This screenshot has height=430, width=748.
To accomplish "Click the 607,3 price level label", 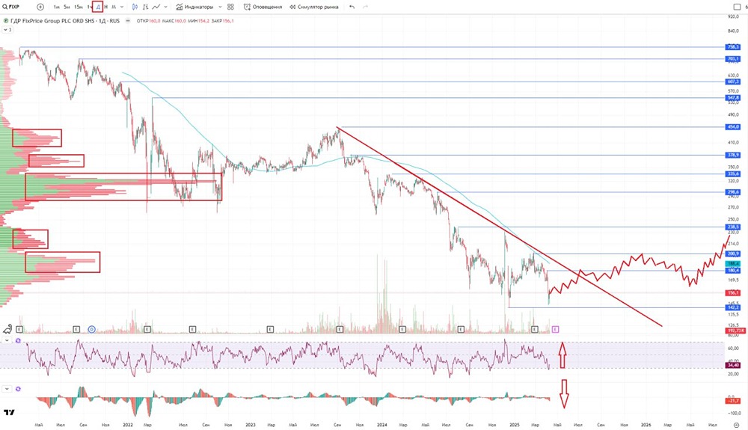I will click(x=733, y=82).
